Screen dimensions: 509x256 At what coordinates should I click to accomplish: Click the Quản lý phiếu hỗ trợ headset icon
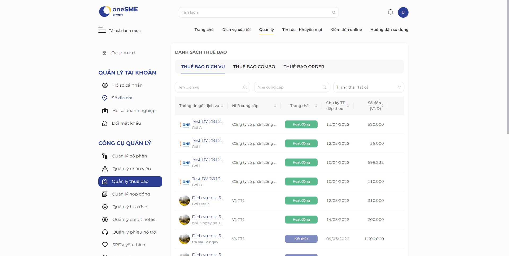coord(105,232)
